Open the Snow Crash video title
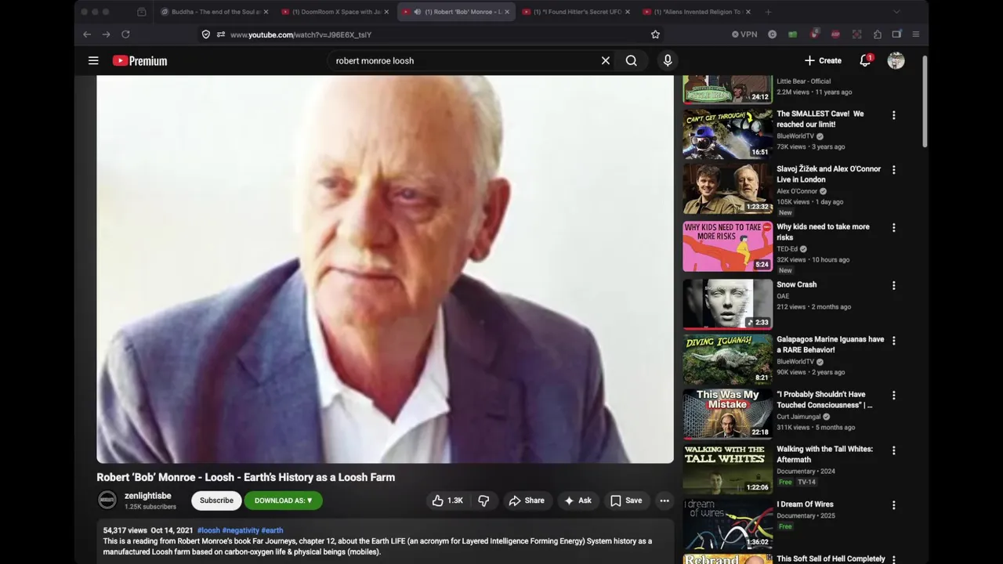The image size is (1003, 564). [796, 285]
